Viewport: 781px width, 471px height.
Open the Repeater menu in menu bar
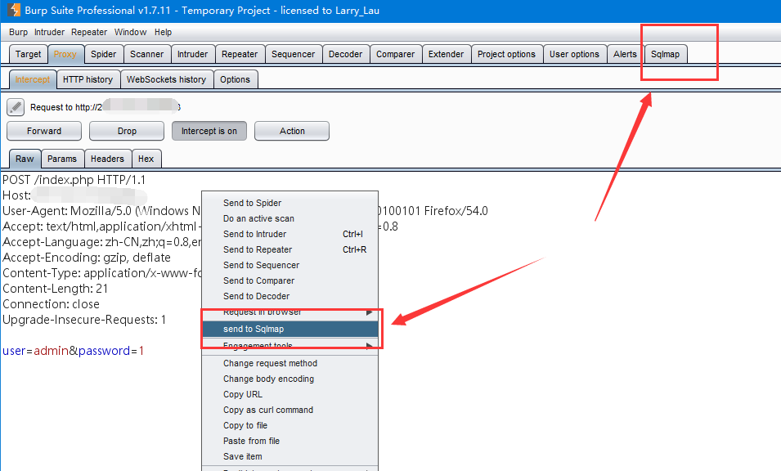tap(89, 32)
